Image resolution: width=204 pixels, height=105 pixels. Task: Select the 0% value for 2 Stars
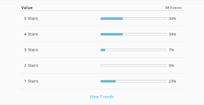point(171,66)
